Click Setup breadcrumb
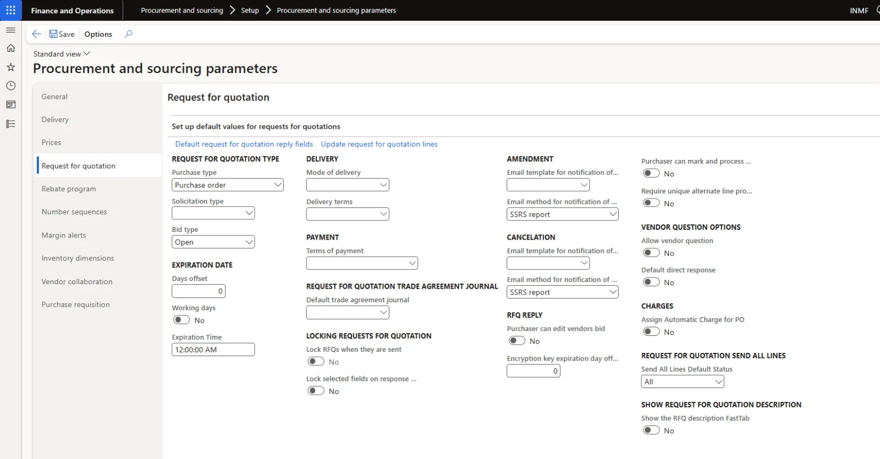Image resolution: width=880 pixels, height=459 pixels. pos(250,10)
